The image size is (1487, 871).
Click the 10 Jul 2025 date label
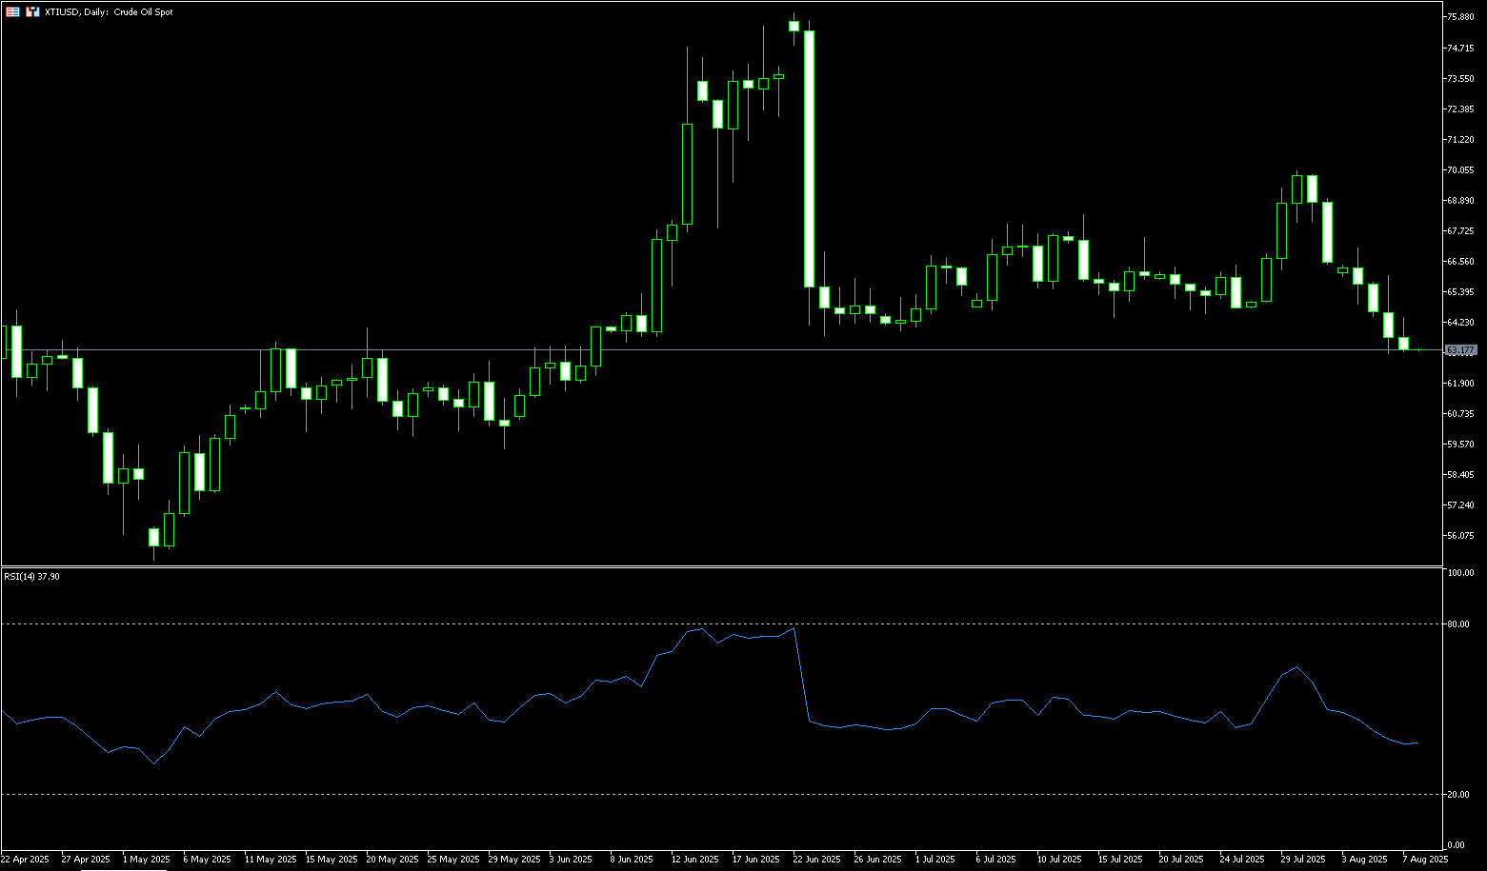(x=1060, y=859)
